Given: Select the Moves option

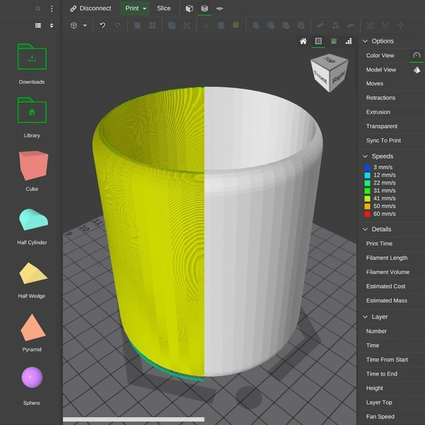Looking at the screenshot, I should pyautogui.click(x=375, y=83).
